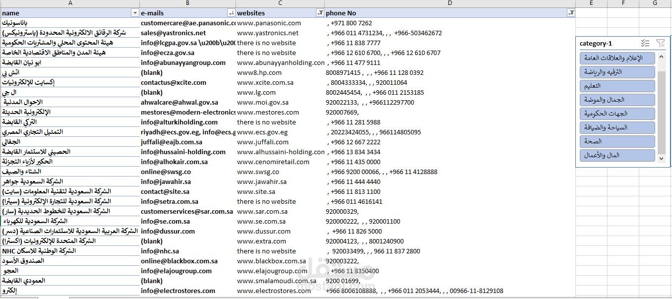Select the www.dussur.com cell
This screenshot has height=299, width=672.
pos(280,231)
